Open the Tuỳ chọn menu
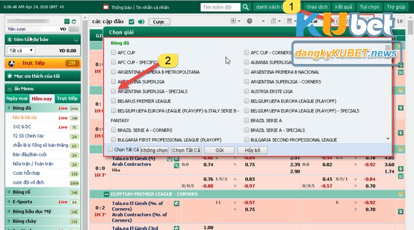414x230 pixels. click(369, 7)
